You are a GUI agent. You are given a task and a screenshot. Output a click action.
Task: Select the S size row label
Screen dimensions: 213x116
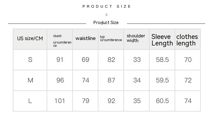click(x=30, y=60)
